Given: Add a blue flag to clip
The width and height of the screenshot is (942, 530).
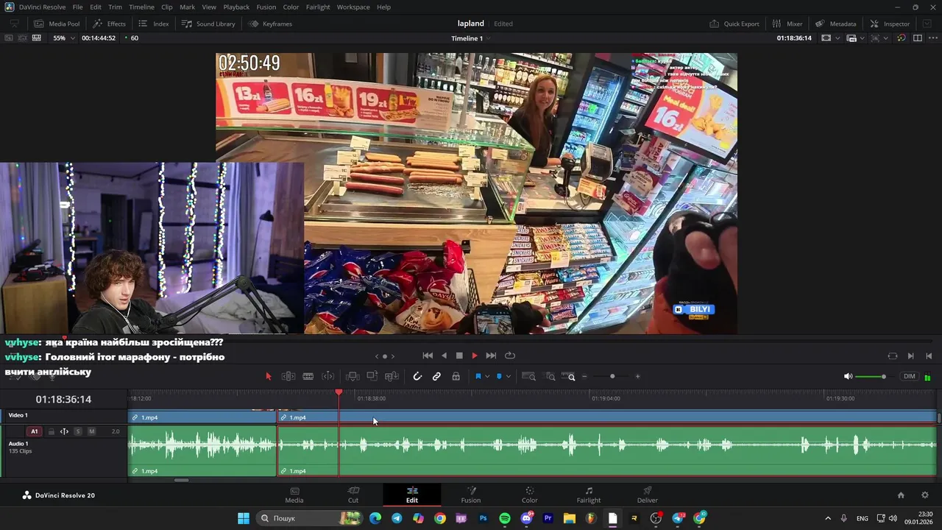Looking at the screenshot, I should click(478, 376).
